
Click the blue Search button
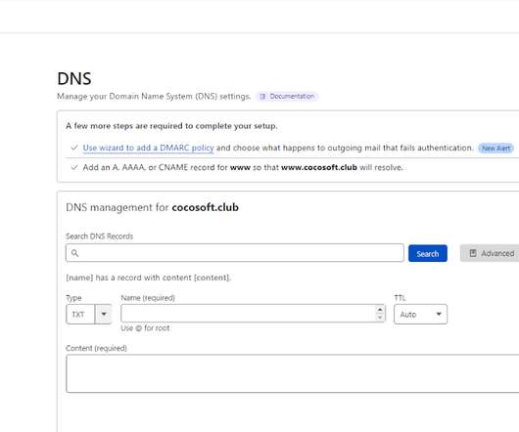click(428, 254)
